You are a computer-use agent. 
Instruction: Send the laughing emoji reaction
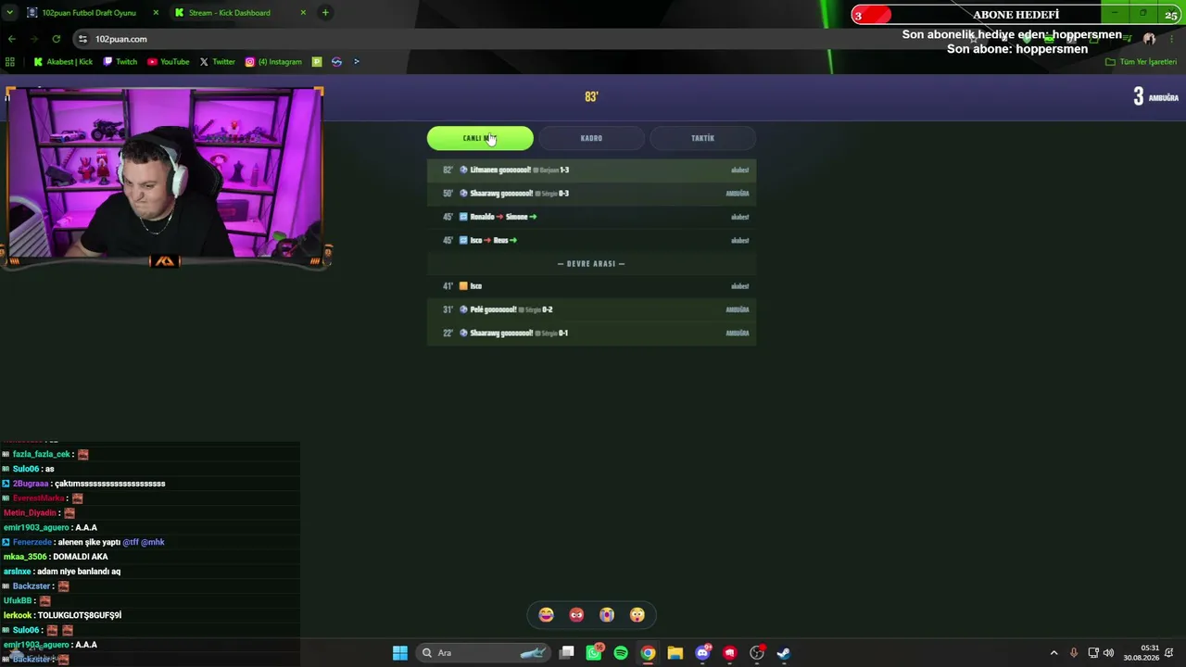tap(547, 615)
